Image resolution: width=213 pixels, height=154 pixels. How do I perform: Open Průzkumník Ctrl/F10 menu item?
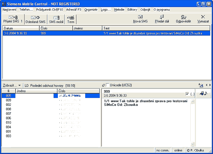click(x=49, y=10)
